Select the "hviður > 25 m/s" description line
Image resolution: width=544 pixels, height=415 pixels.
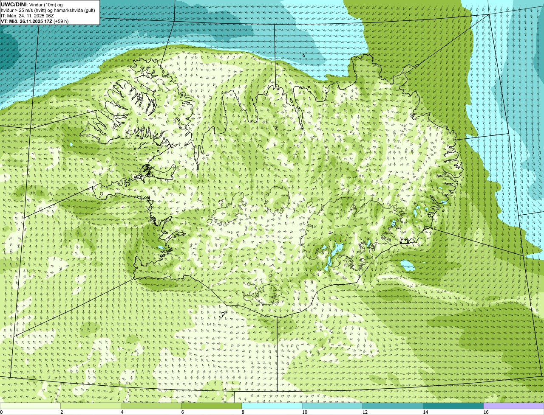tap(48, 10)
